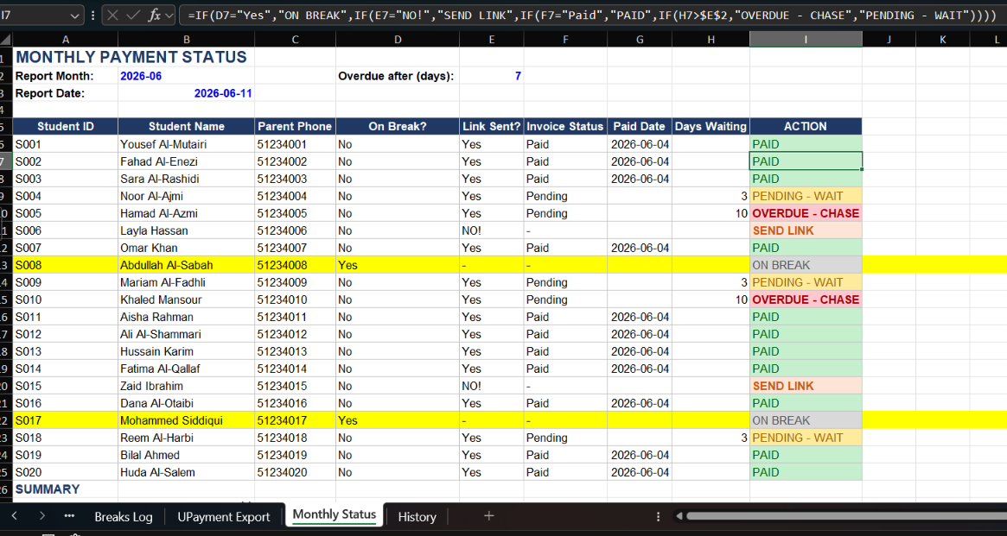1007x536 pixels.
Task: Select column A header
Action: 66,40
